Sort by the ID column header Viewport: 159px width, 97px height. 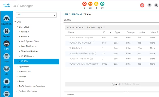(x=104, y=32)
